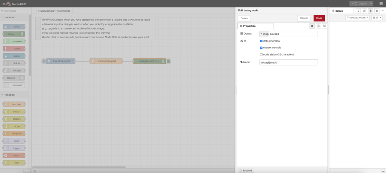Click the red Done button
This screenshot has width=386, height=173.
[x=319, y=18]
